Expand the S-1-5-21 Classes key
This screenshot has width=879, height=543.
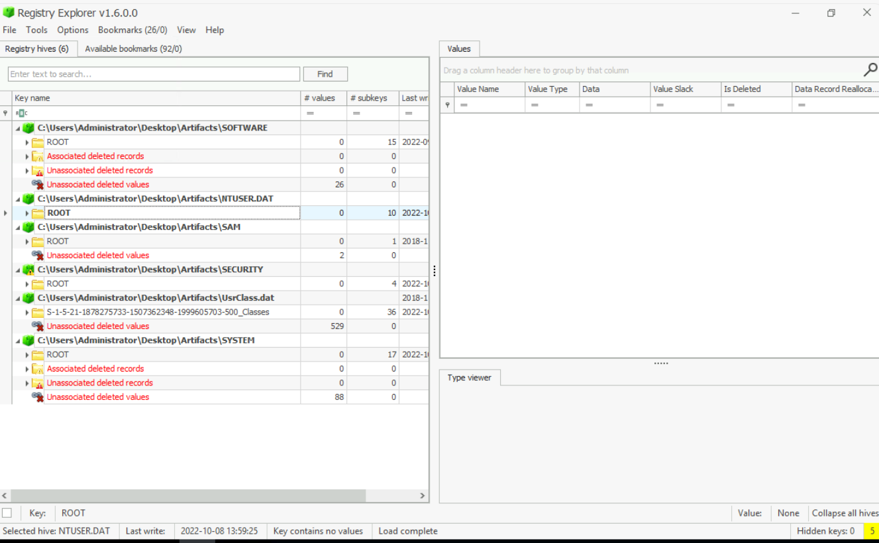click(x=27, y=313)
